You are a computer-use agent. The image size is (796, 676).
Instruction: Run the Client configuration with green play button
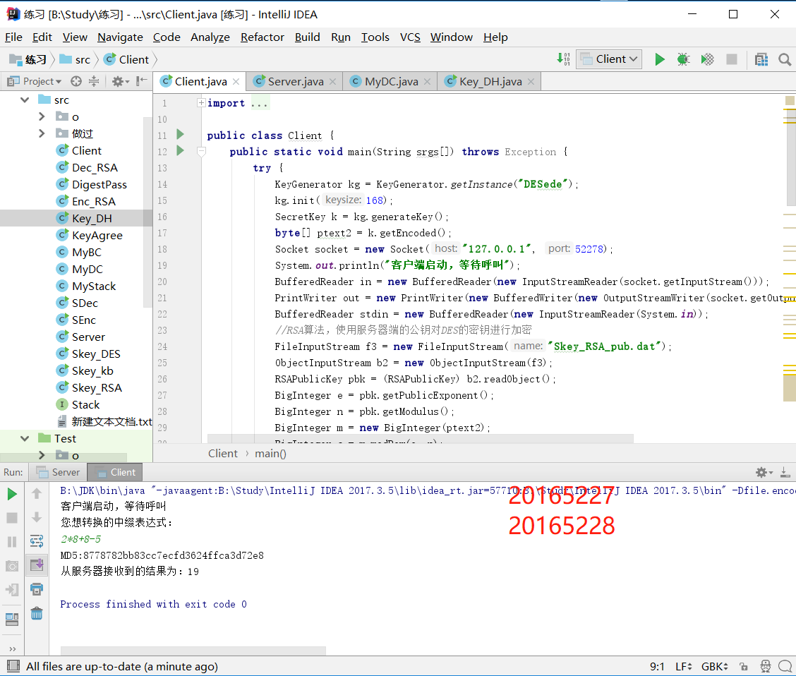pyautogui.click(x=659, y=59)
